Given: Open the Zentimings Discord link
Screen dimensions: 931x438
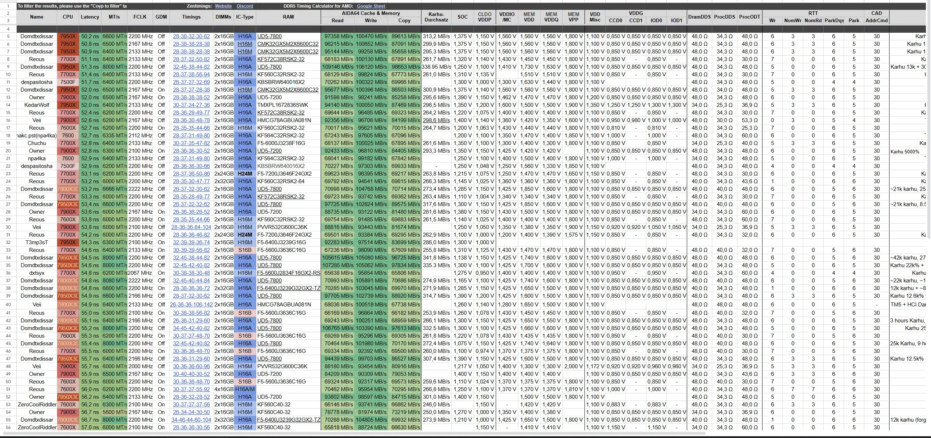Looking at the screenshot, I should click(x=245, y=6).
